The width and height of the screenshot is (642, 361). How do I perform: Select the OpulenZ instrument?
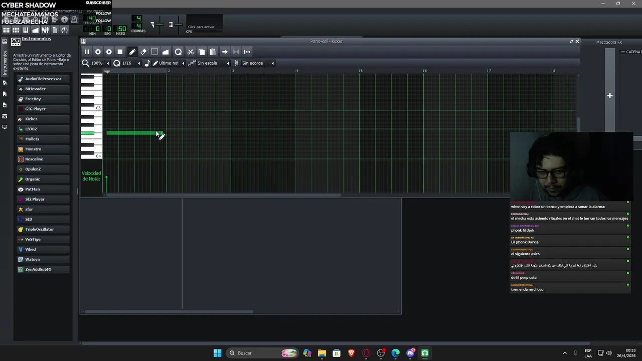pyautogui.click(x=44, y=169)
